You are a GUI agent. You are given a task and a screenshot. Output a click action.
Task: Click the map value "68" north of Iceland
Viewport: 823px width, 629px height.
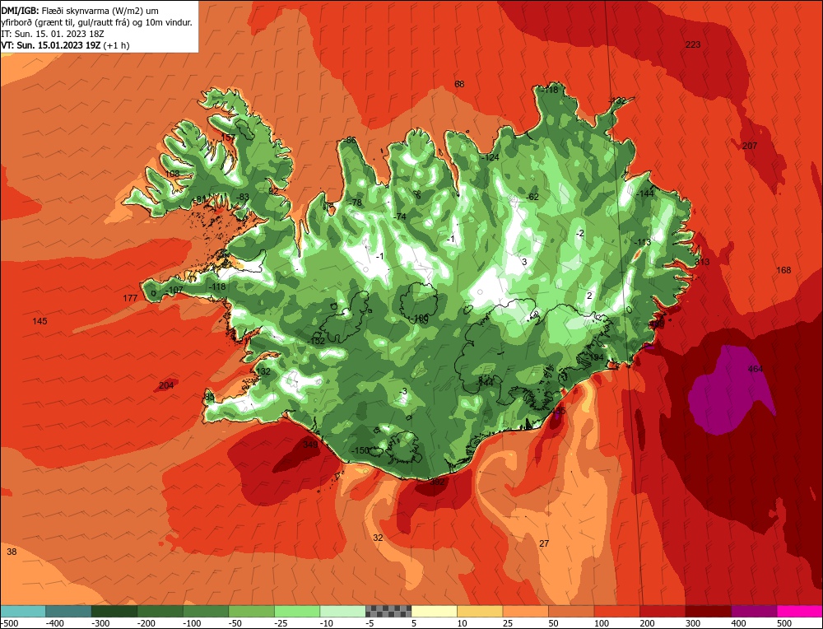point(459,84)
